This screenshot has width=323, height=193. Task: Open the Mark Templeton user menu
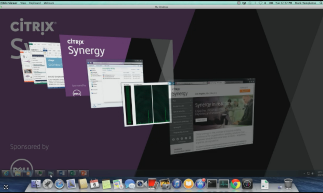[305, 3]
